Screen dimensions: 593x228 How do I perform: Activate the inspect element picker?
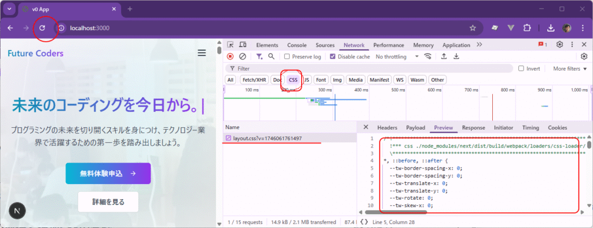click(230, 45)
